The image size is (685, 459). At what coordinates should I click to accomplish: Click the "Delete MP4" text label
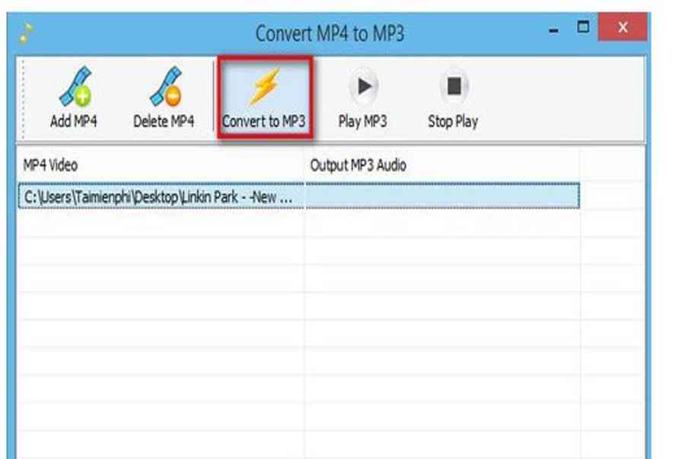pos(164,121)
